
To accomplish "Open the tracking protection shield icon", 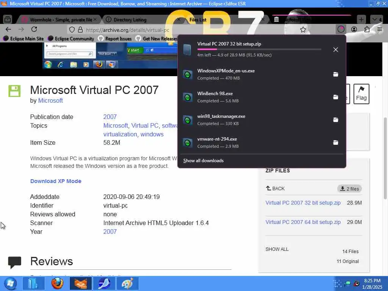I will click(x=72, y=30).
